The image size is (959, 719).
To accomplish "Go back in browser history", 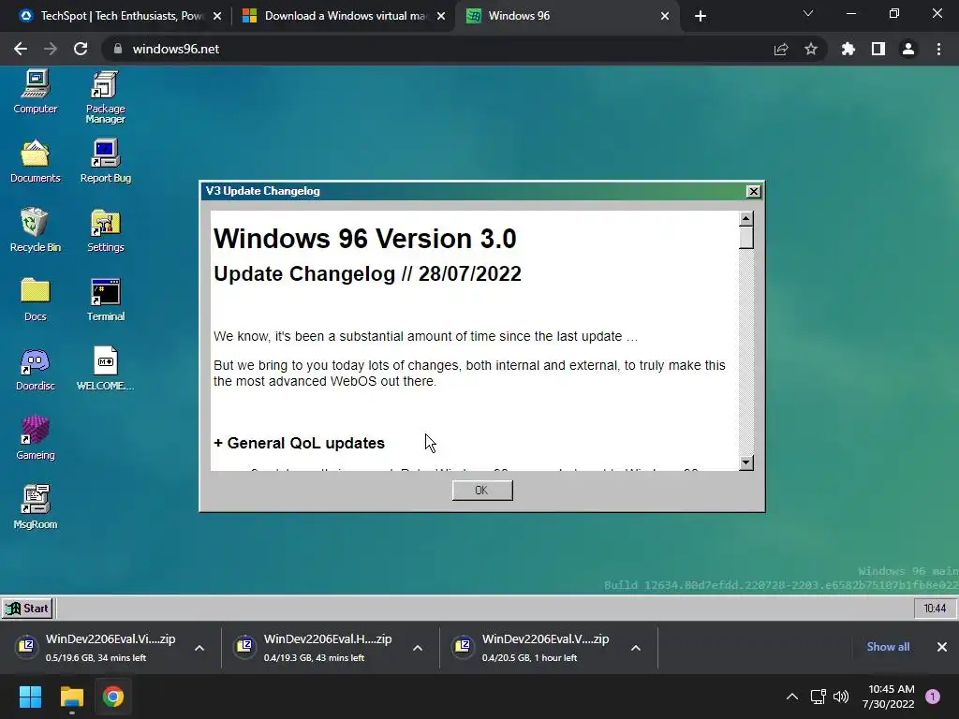I will click(x=21, y=49).
